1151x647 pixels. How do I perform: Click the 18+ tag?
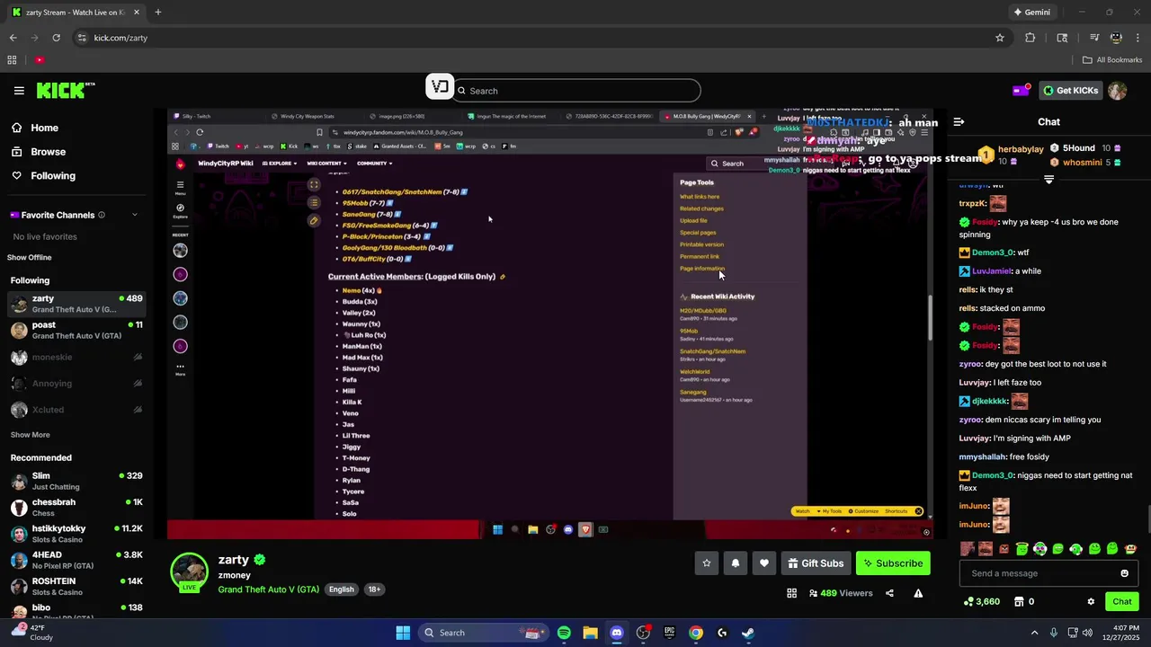coord(374,589)
